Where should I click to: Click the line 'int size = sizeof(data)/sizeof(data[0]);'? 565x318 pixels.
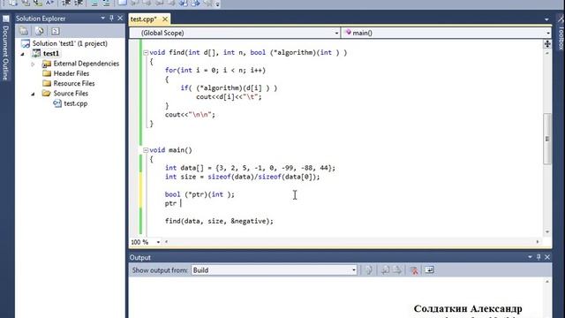coord(242,177)
